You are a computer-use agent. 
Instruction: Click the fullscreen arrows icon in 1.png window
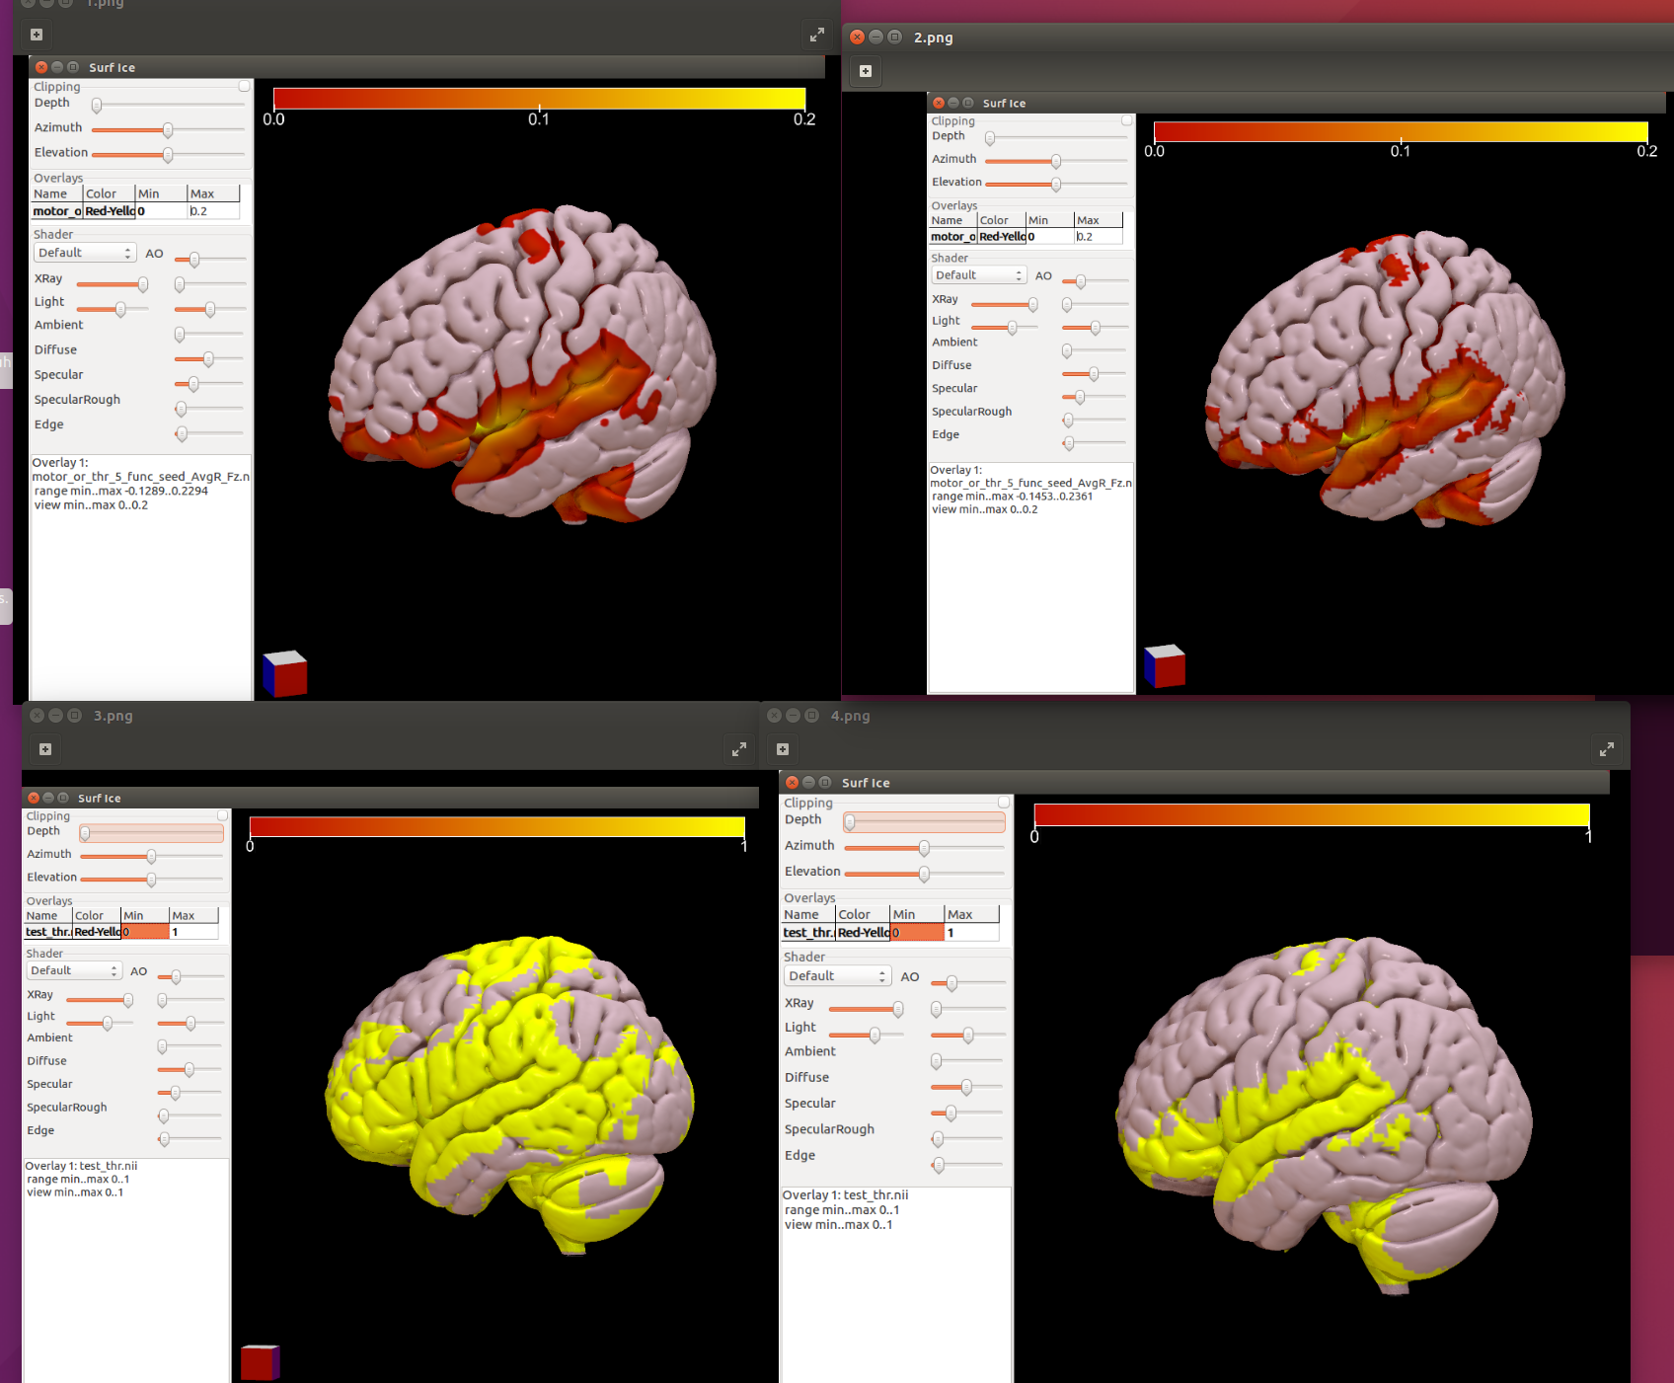coord(816,35)
